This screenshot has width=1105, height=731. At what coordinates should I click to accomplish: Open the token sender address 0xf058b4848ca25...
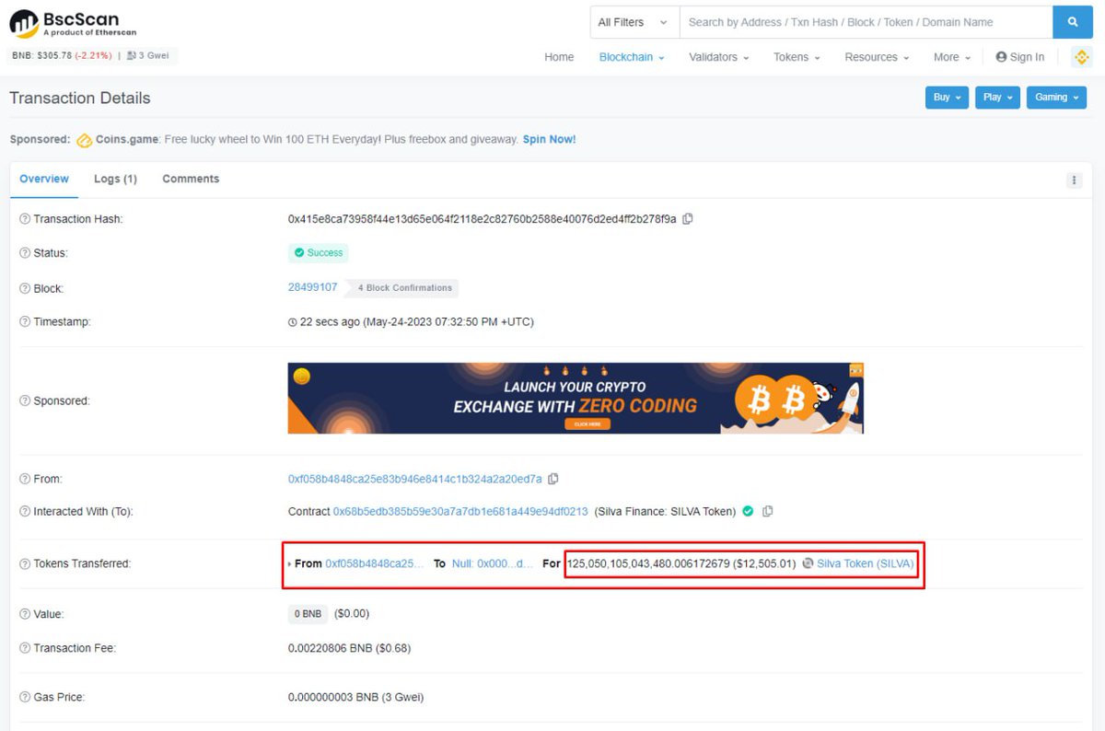[x=376, y=563]
